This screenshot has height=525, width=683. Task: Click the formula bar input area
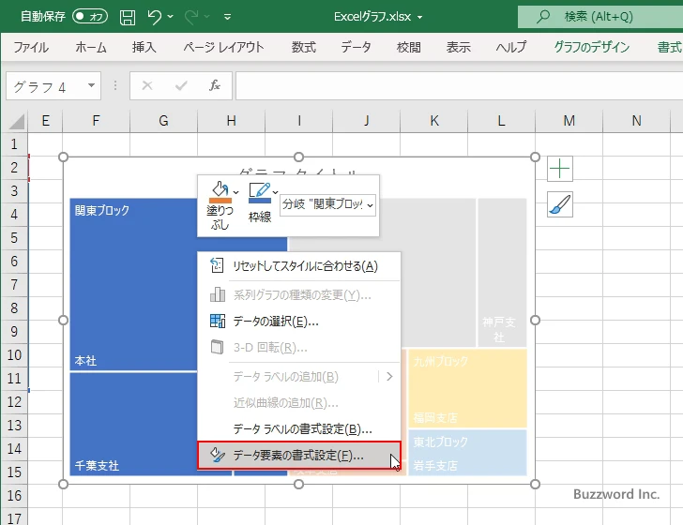coord(459,85)
